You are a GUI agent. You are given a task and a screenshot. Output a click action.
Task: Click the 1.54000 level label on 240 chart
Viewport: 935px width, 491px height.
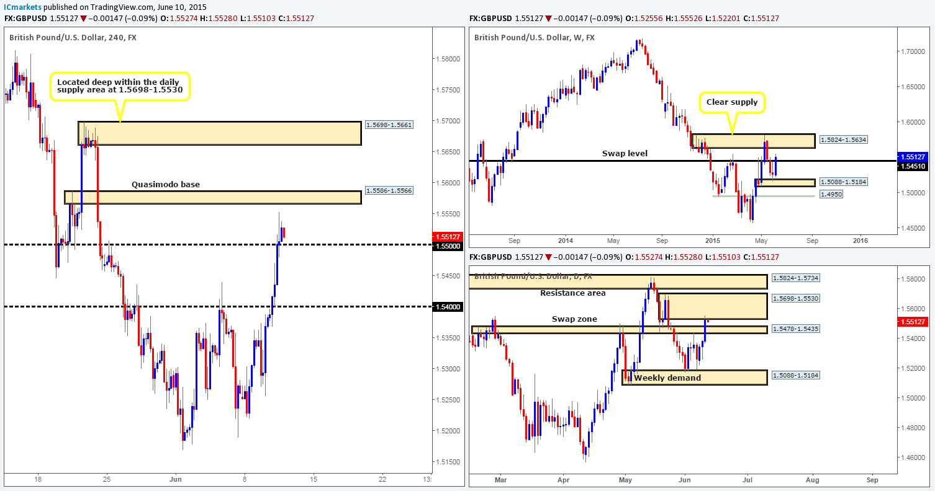coord(447,307)
